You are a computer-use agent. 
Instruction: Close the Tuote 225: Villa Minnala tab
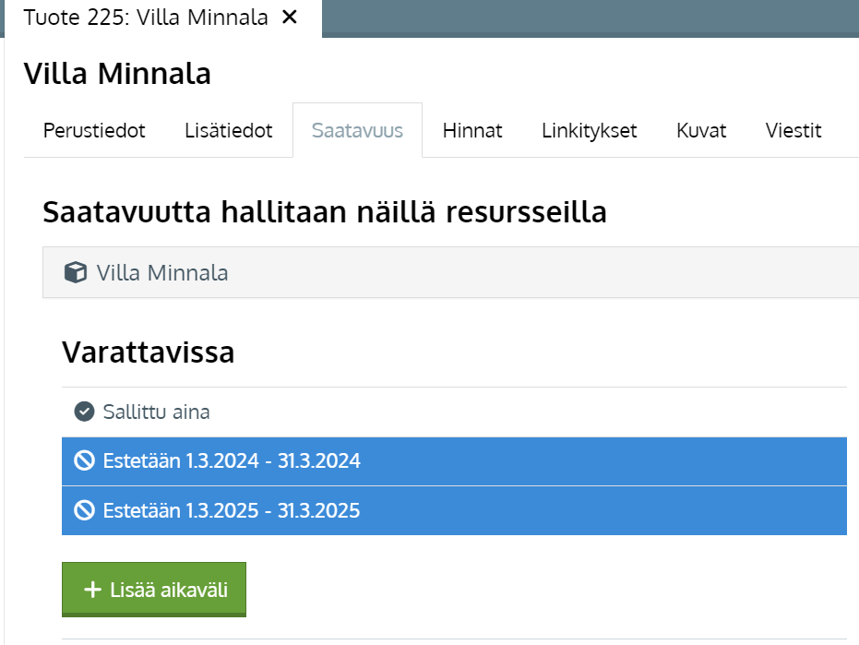(290, 18)
